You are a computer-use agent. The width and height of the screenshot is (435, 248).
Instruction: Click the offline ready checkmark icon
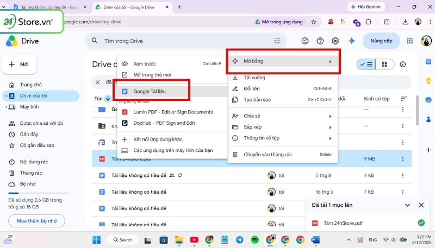[305, 41]
